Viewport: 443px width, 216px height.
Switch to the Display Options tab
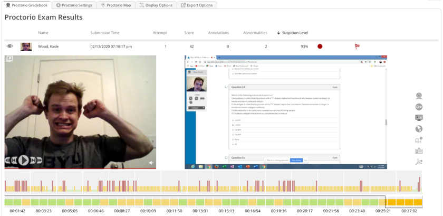(x=156, y=5)
